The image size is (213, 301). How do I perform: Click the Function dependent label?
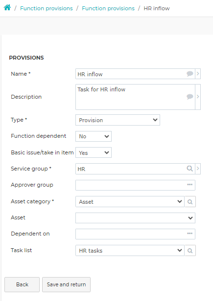[39, 136]
